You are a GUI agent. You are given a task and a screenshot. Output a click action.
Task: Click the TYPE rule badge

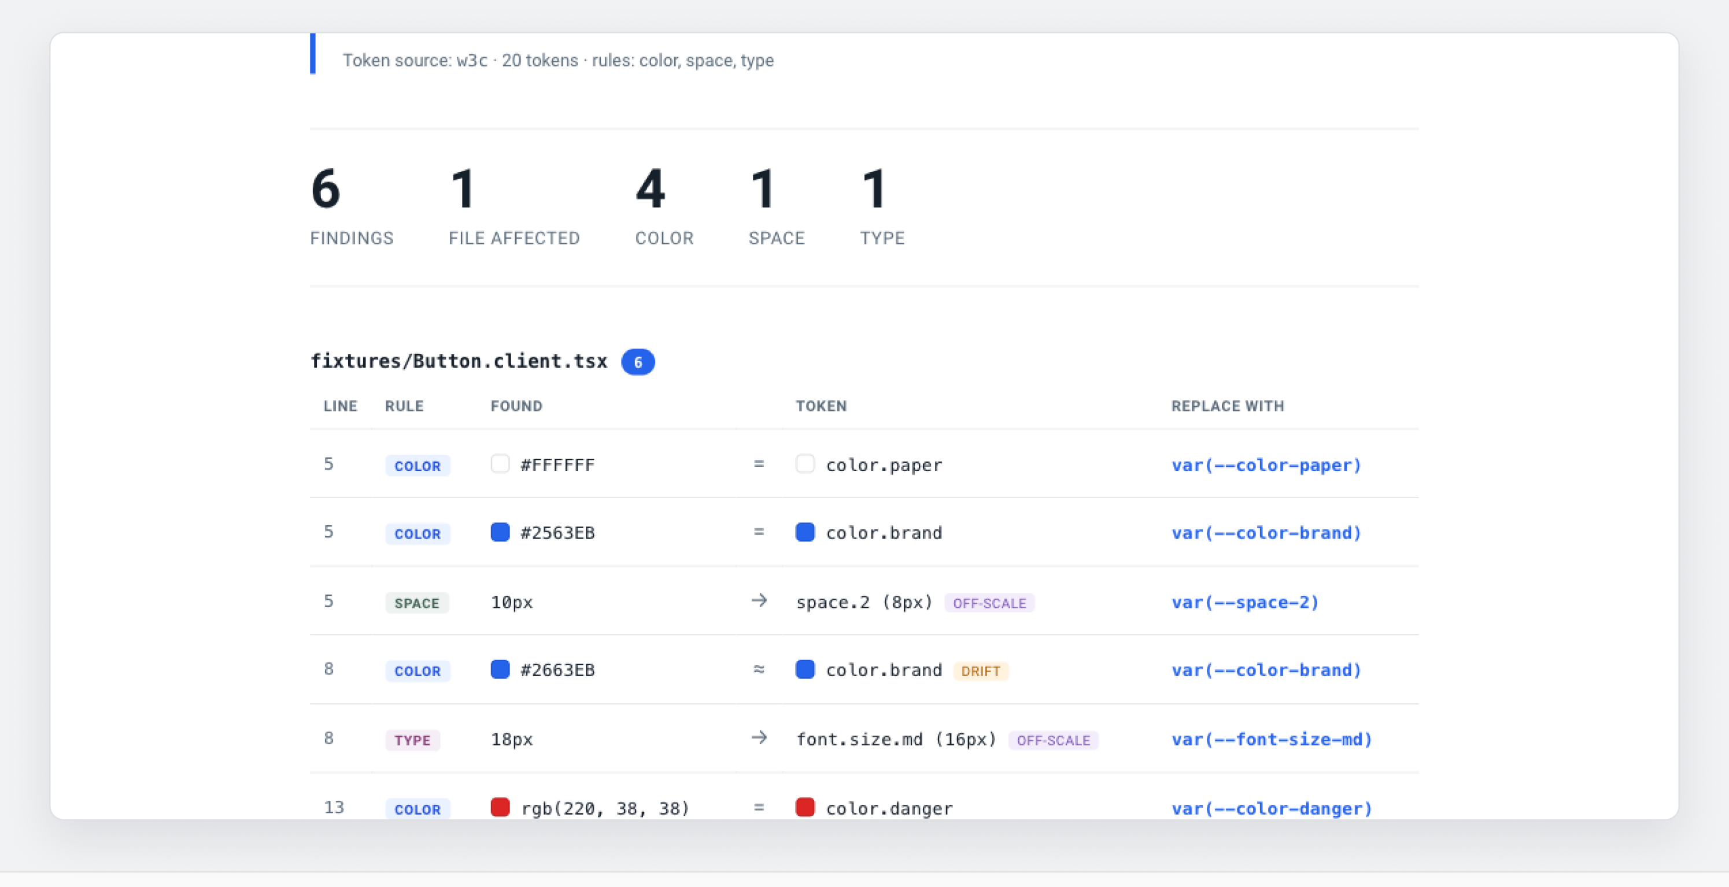412,740
